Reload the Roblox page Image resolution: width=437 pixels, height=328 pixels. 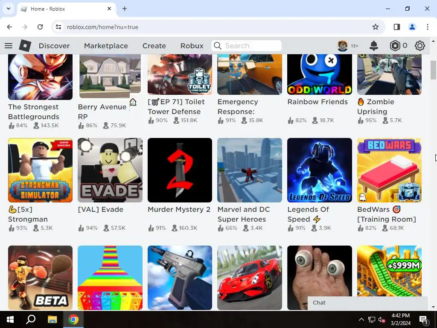tap(40, 27)
